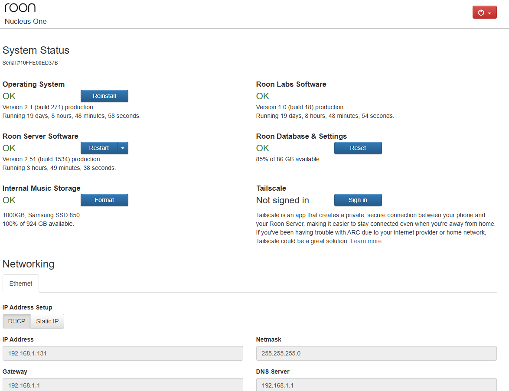
Task: Click '1000GB, Samsung SSD 850' text
Action: (x=41, y=215)
